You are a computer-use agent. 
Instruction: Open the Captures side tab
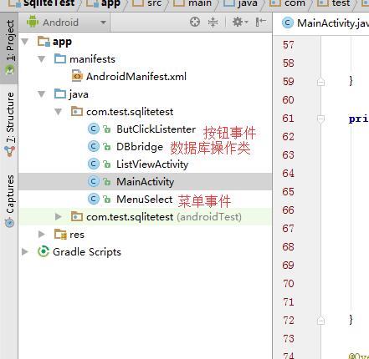(x=9, y=200)
